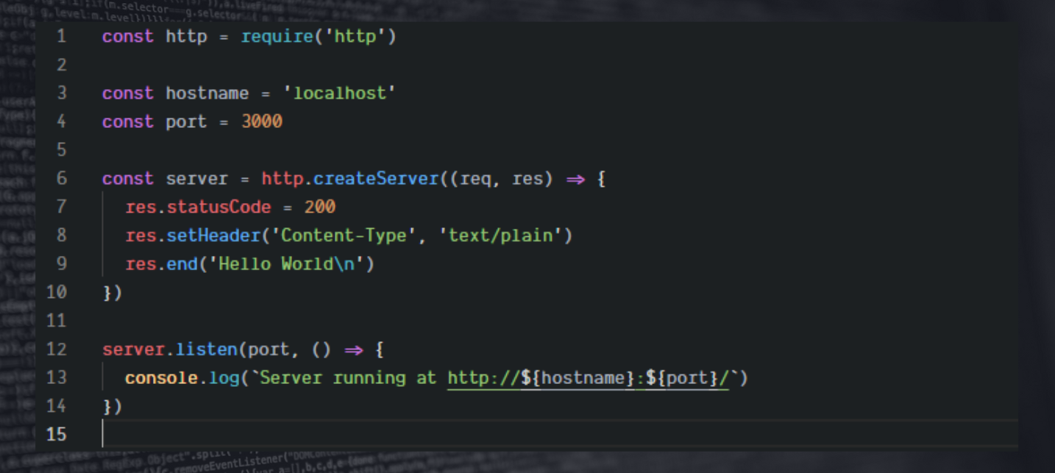
Task: Click the hostname variable on line 3
Action: pos(208,93)
